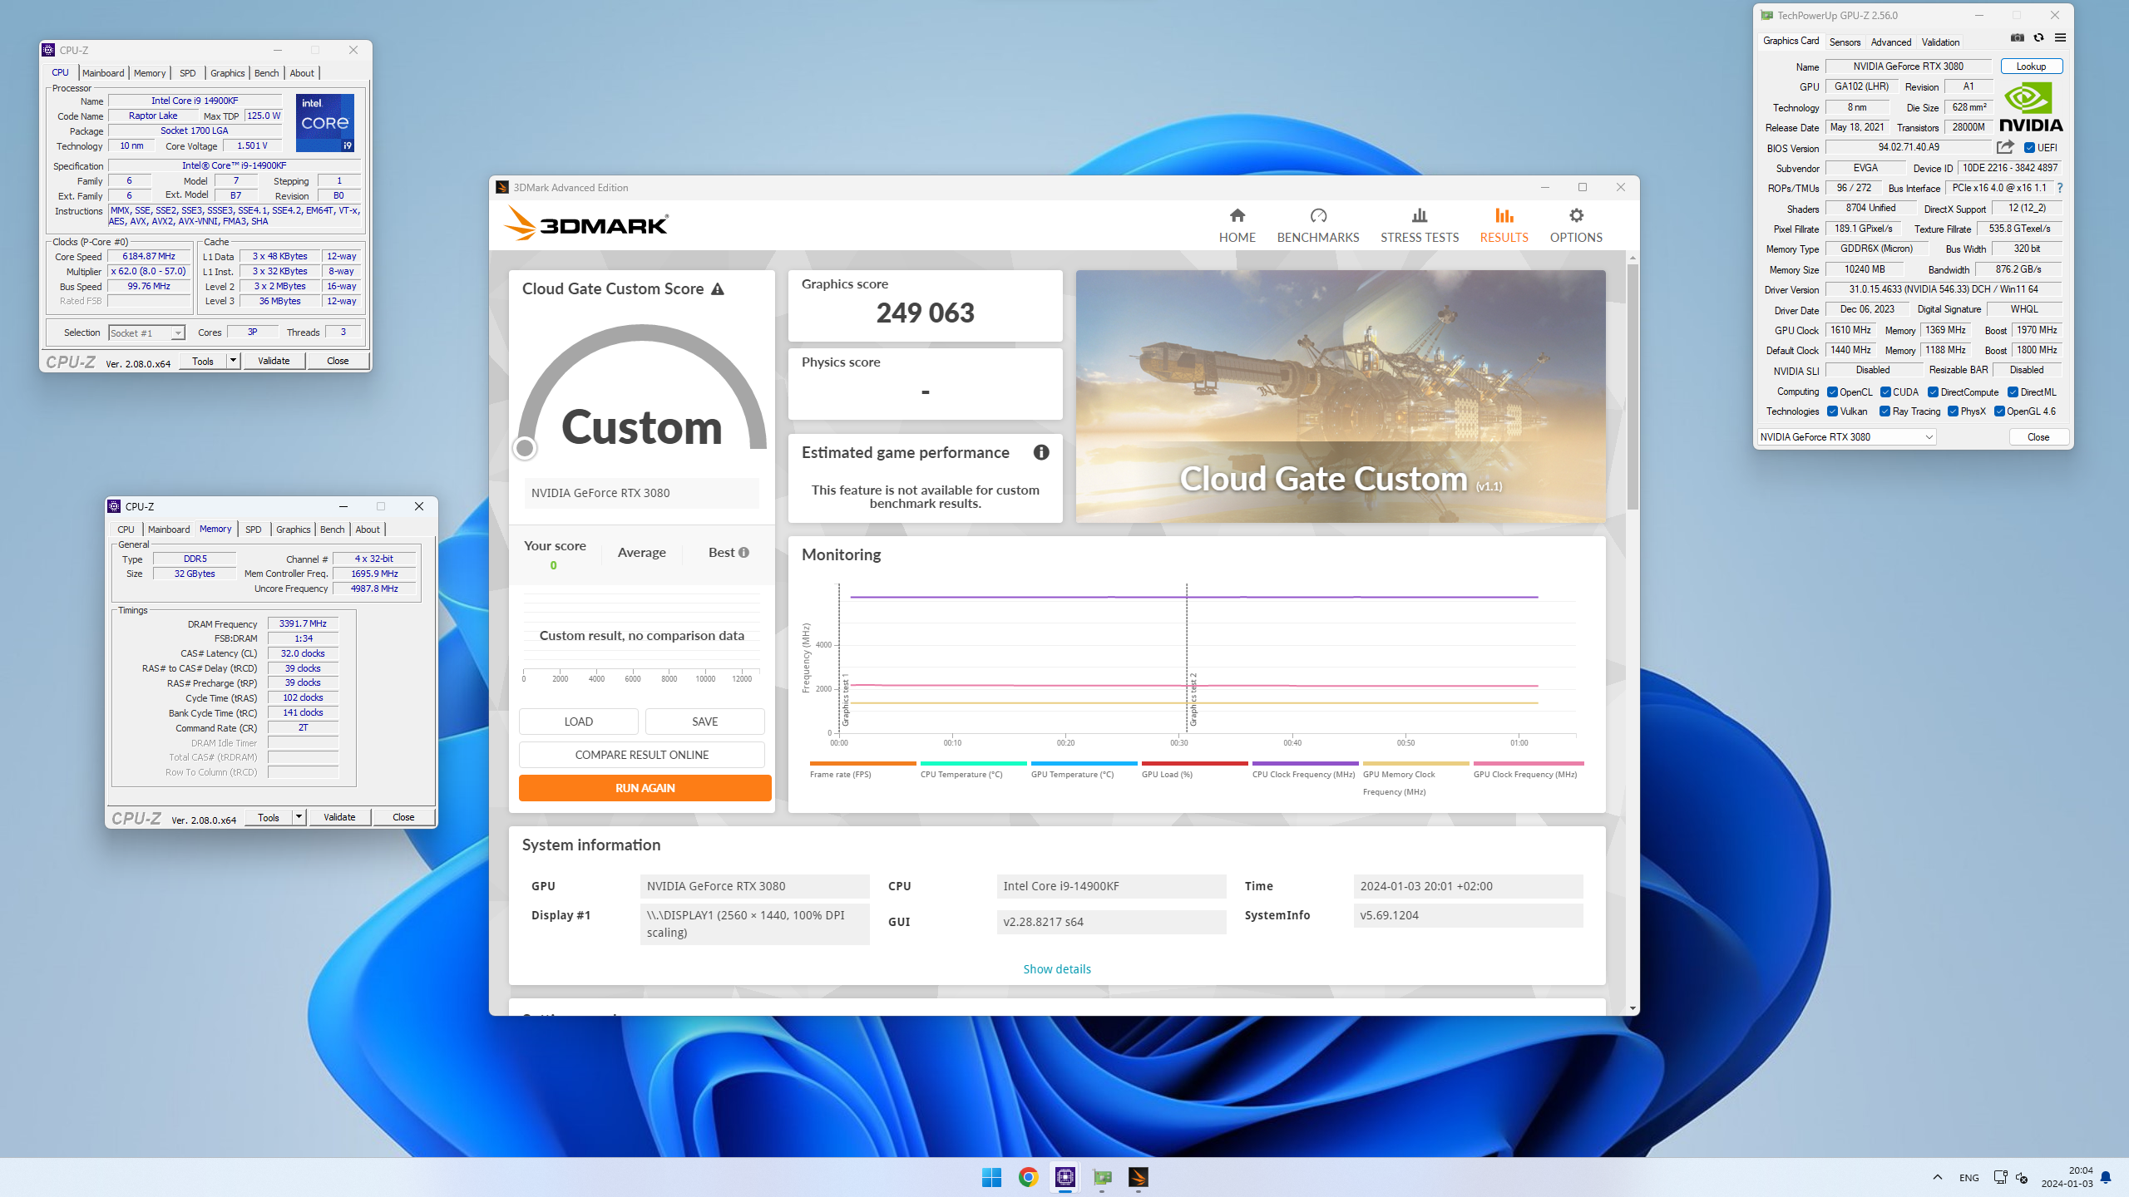Click the Cloud Gate Custom thumbnail image
The image size is (2129, 1197).
pyautogui.click(x=1340, y=397)
